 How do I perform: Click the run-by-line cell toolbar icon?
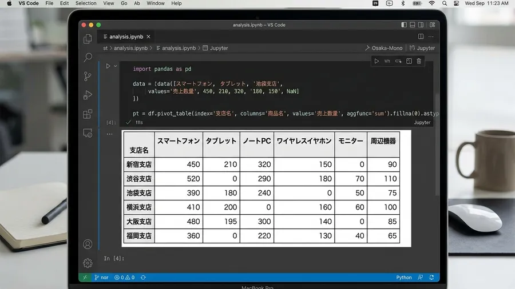tap(387, 61)
